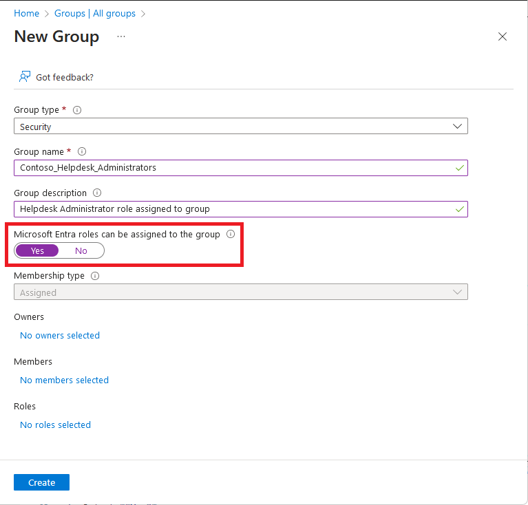Image resolution: width=528 pixels, height=505 pixels.
Task: Click No owners selected link
Action: click(60, 336)
